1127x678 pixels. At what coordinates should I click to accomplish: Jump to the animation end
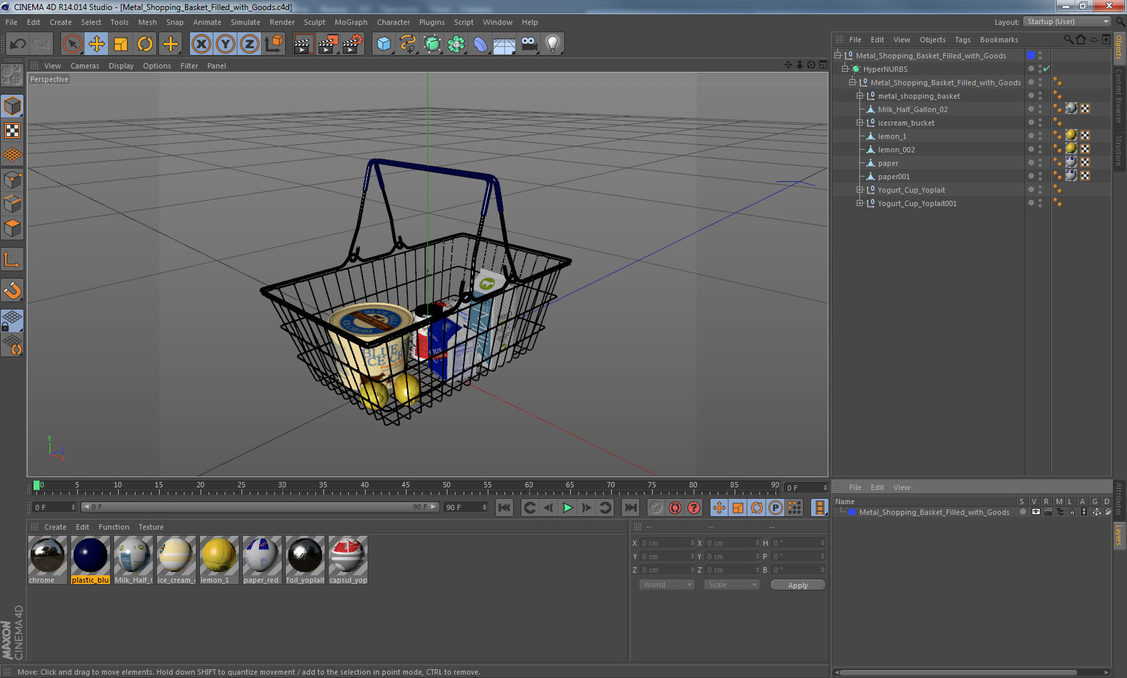[631, 507]
